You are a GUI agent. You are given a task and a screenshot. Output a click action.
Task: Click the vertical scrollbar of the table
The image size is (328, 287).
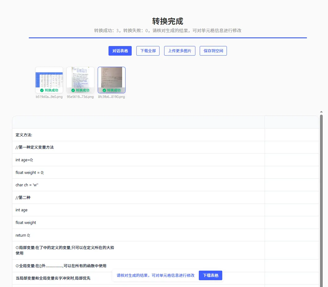pyautogui.click(x=321, y=201)
